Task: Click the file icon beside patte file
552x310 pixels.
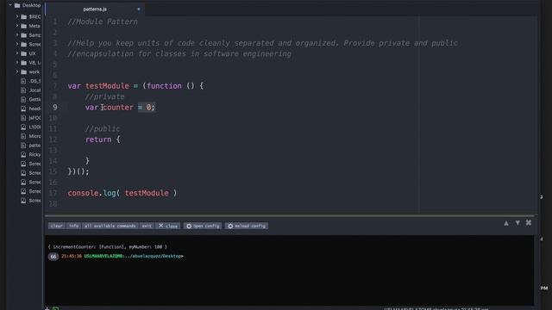Action: click(x=23, y=146)
